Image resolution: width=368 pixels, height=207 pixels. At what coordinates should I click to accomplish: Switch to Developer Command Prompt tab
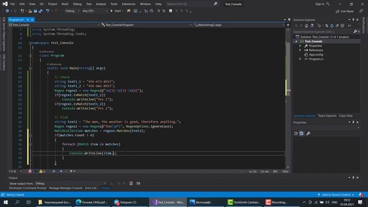28,188
